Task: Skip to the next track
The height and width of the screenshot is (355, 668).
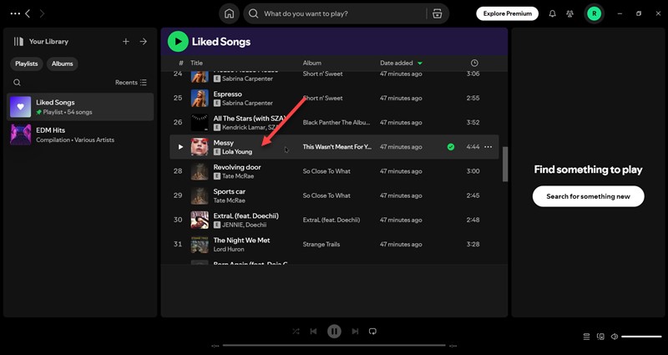Action: 355,331
